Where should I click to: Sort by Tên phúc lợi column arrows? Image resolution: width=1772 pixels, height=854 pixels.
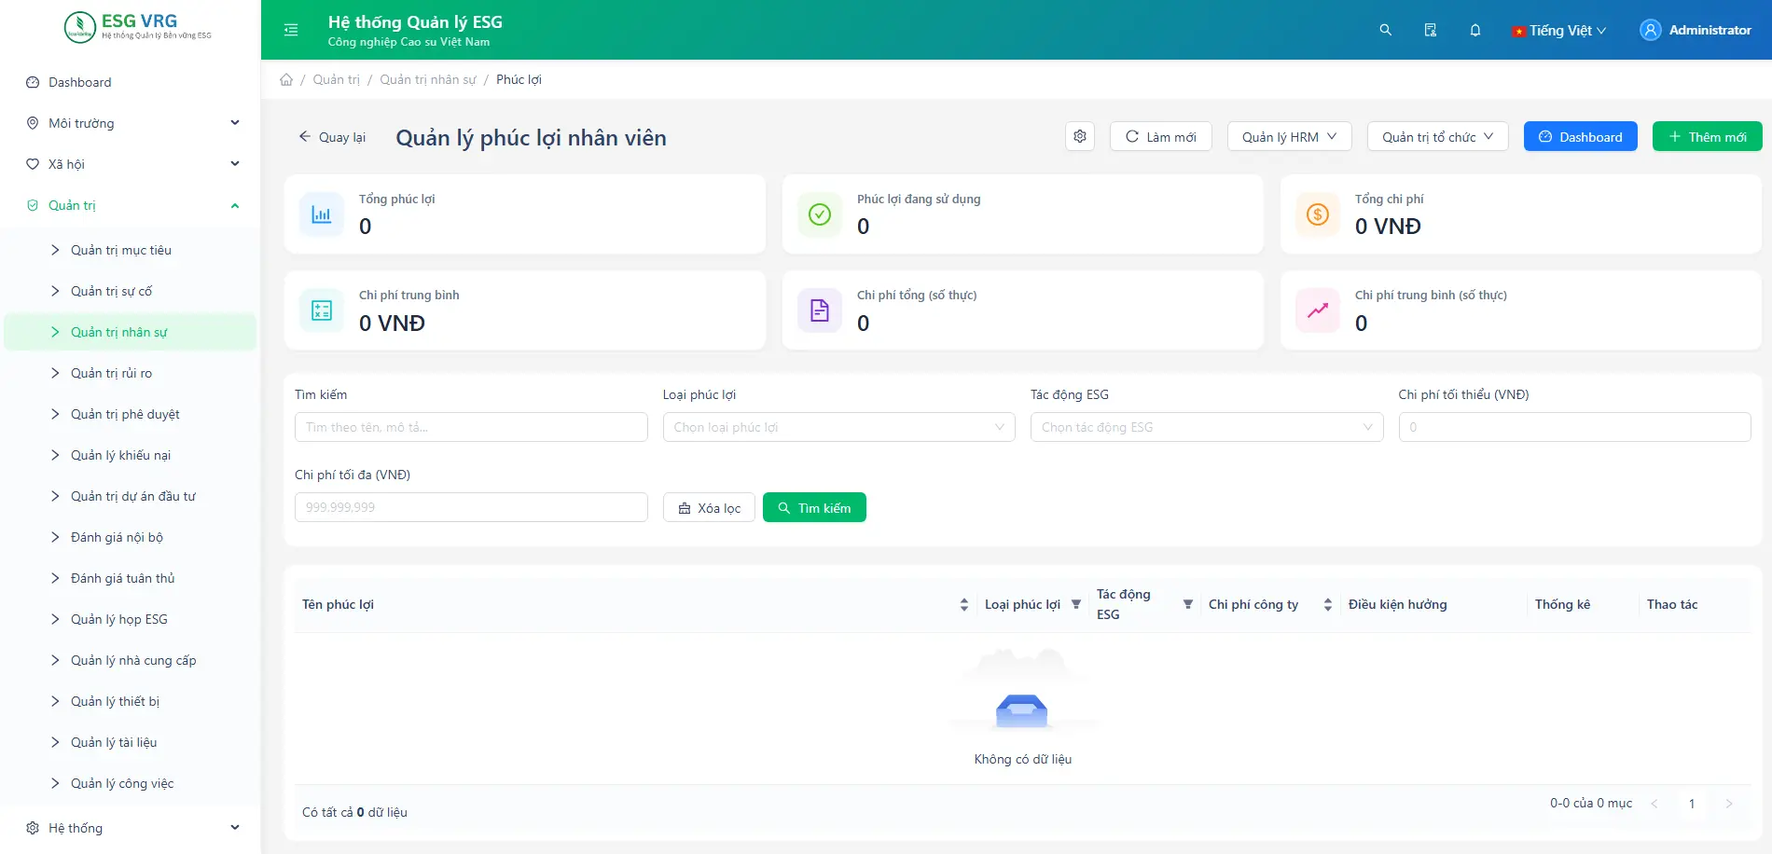click(964, 604)
